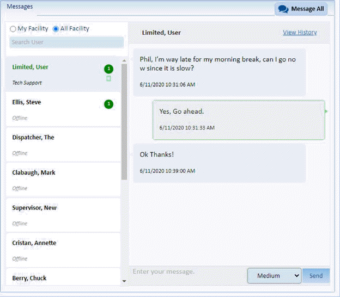The height and width of the screenshot is (297, 340).
Task: Click the contact list scroll up arrow
Action: (x=124, y=60)
